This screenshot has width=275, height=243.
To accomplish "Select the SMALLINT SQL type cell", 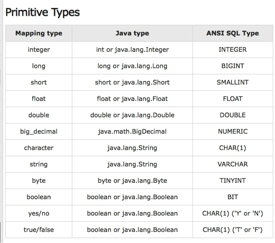I will [233, 82].
